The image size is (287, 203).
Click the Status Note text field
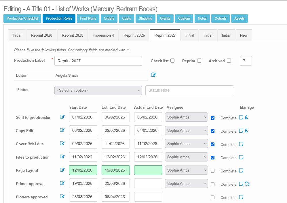click(x=189, y=91)
